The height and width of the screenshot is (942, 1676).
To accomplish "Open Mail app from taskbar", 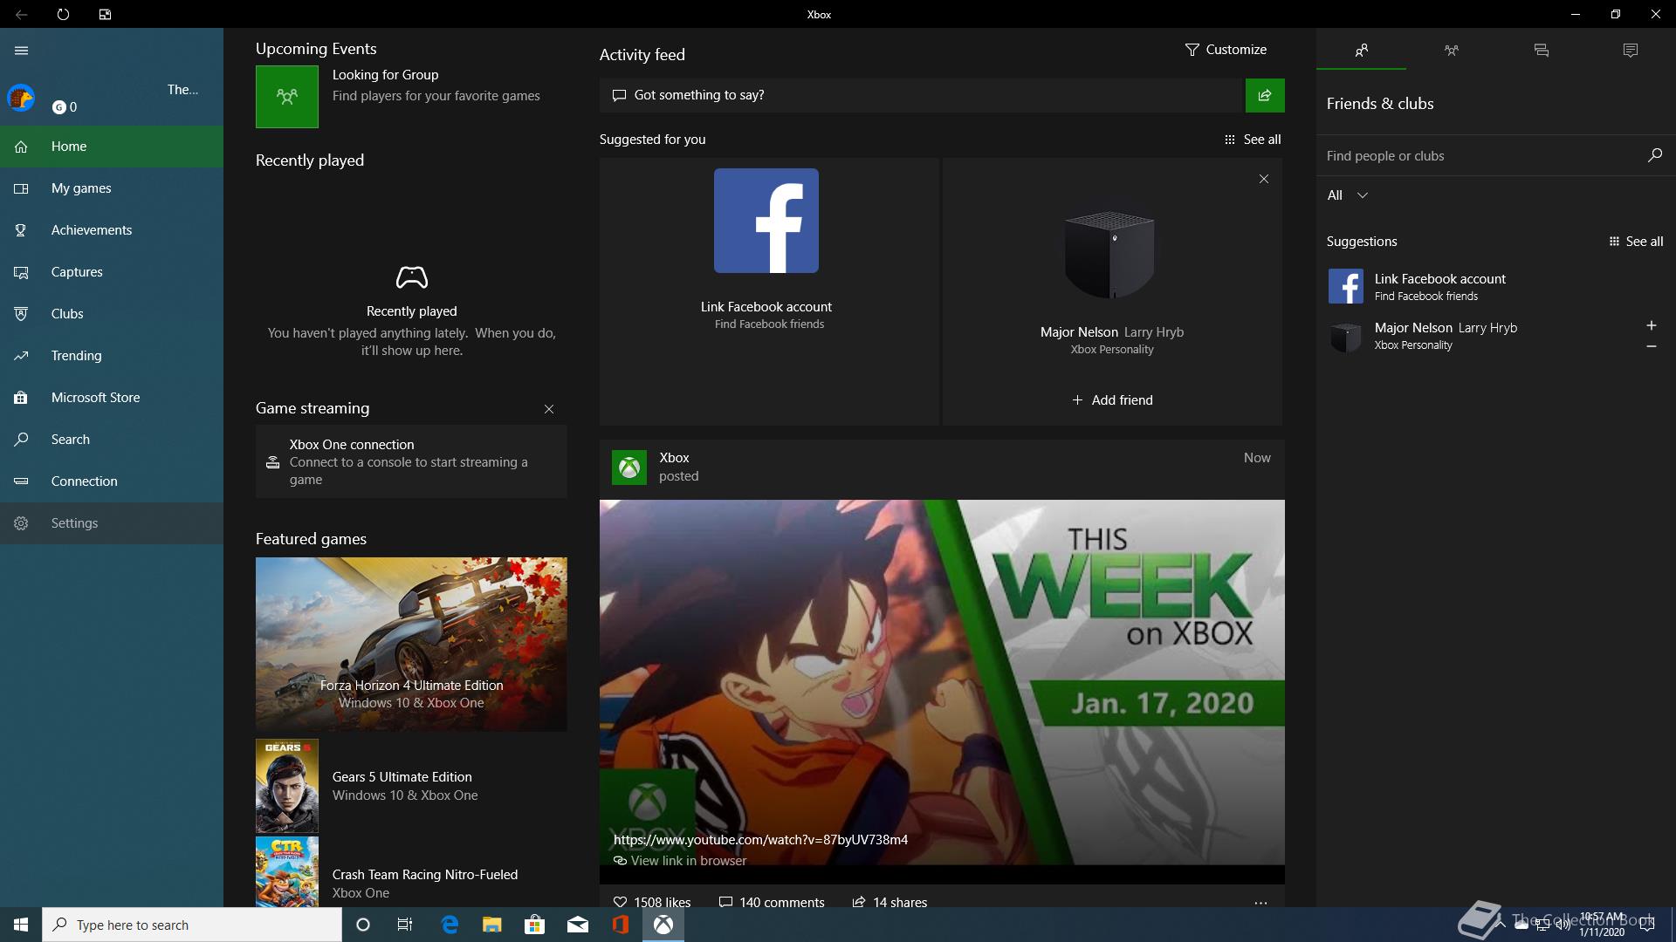I will (578, 925).
